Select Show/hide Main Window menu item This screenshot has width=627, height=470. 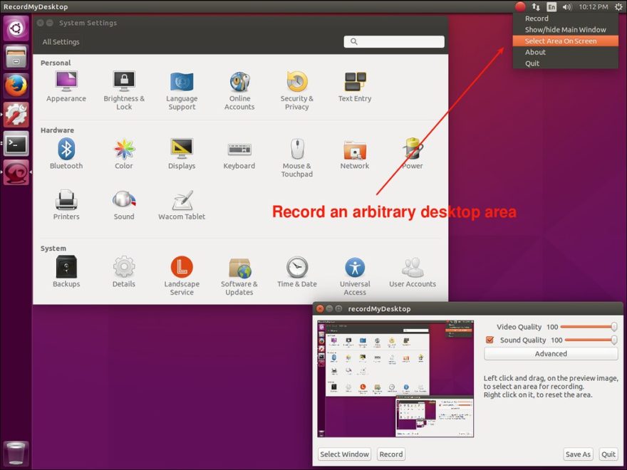coord(566,30)
